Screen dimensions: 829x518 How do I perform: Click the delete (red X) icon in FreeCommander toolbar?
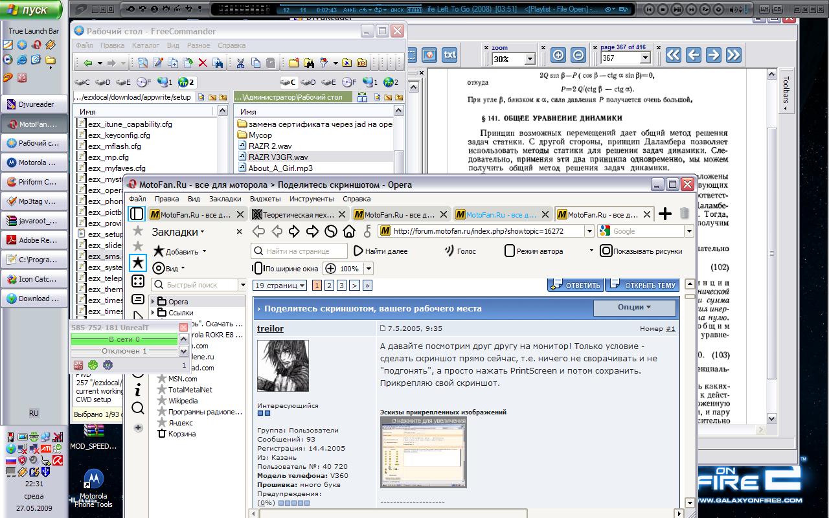(x=203, y=63)
